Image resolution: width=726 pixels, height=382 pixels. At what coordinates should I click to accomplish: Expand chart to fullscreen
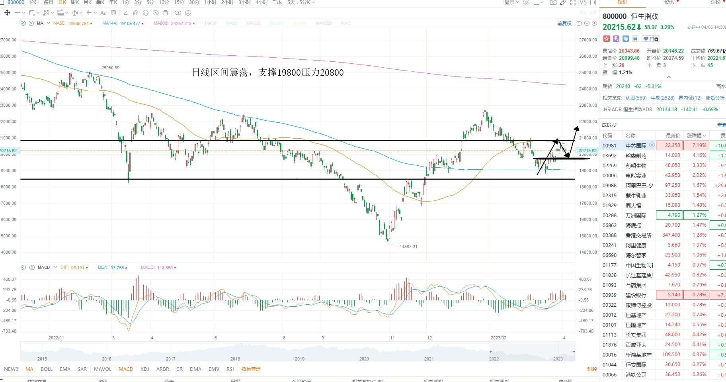coord(573,2)
